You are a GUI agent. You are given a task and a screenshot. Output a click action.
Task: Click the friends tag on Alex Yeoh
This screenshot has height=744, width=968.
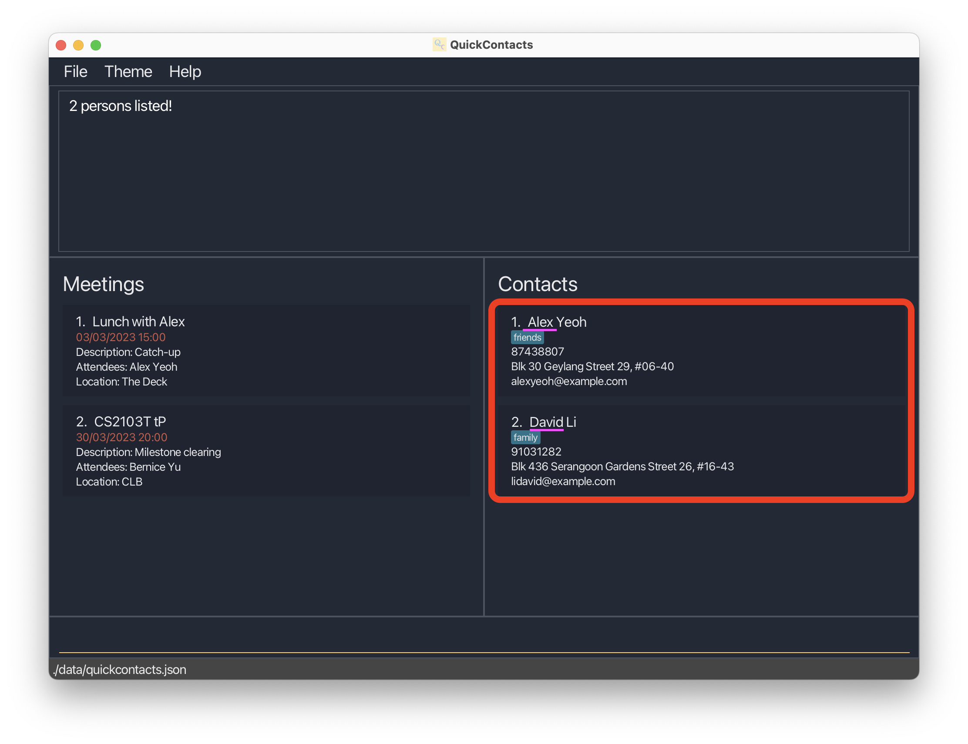pyautogui.click(x=527, y=338)
